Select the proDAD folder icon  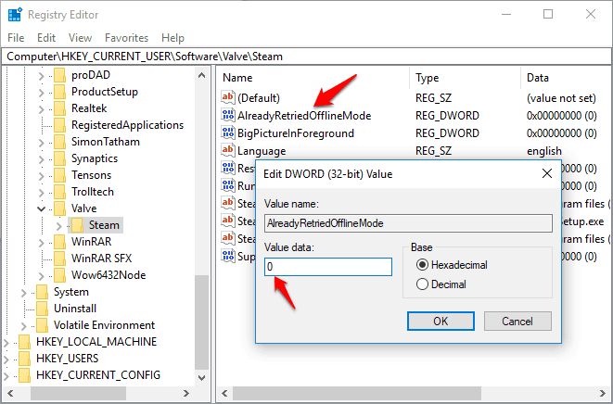(59, 75)
